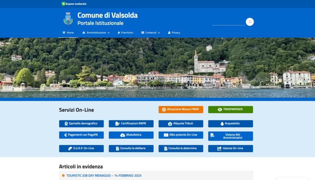
Task: Open the Amministrazione menu
Action: point(96,33)
